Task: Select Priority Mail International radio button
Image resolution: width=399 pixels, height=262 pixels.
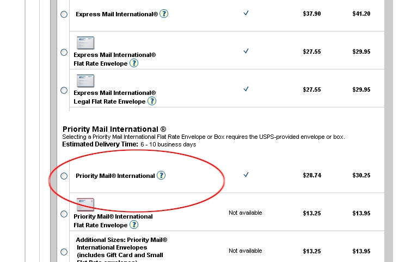Action: 64,176
